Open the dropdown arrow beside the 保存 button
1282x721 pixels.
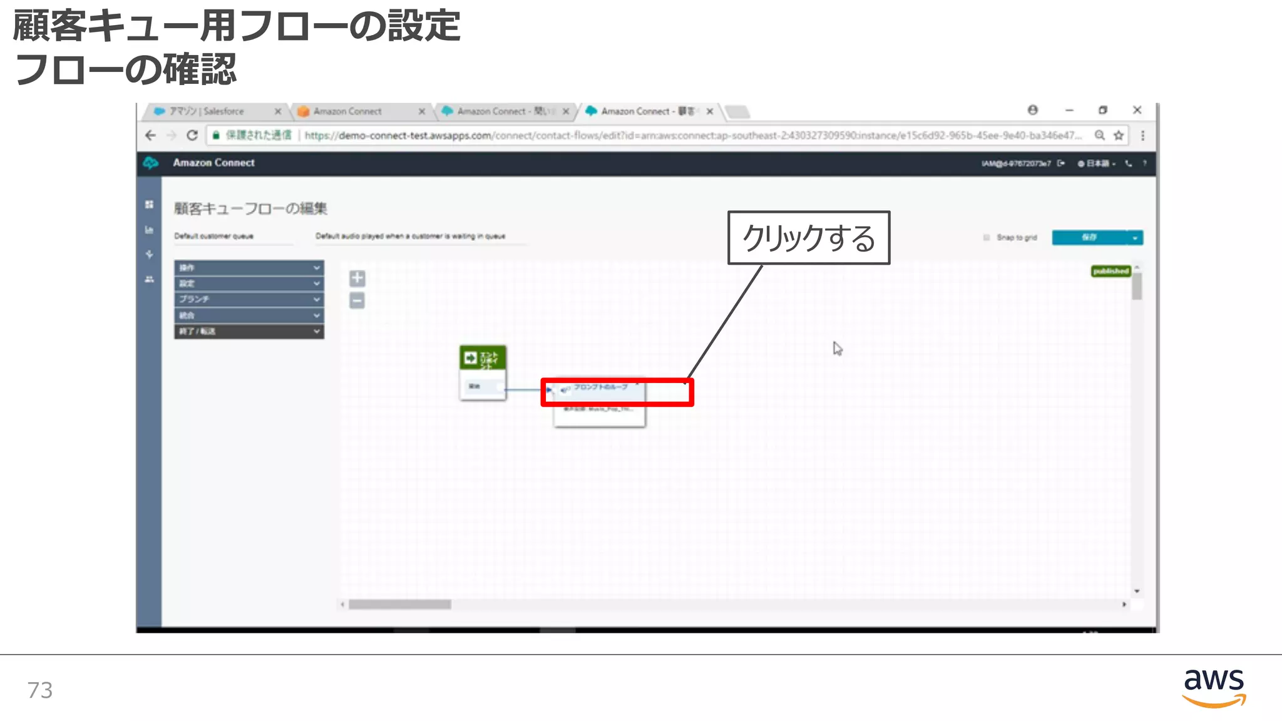click(1135, 238)
